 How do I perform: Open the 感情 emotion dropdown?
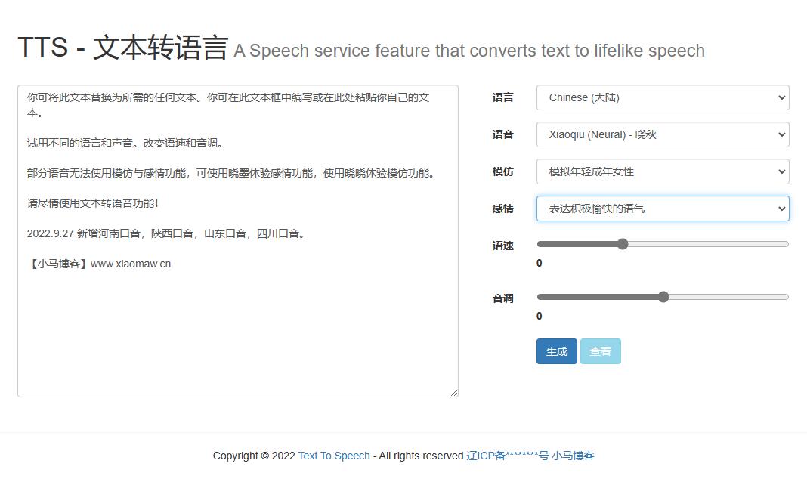pos(662,209)
